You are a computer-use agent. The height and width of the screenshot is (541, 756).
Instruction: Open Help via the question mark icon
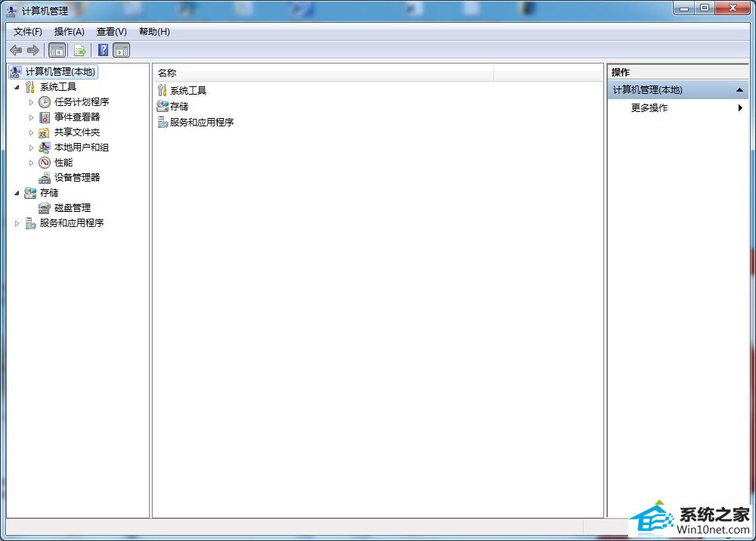[x=103, y=50]
